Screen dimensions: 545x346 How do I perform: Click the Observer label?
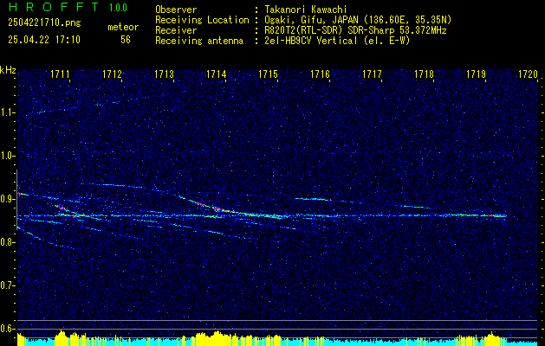coord(176,10)
